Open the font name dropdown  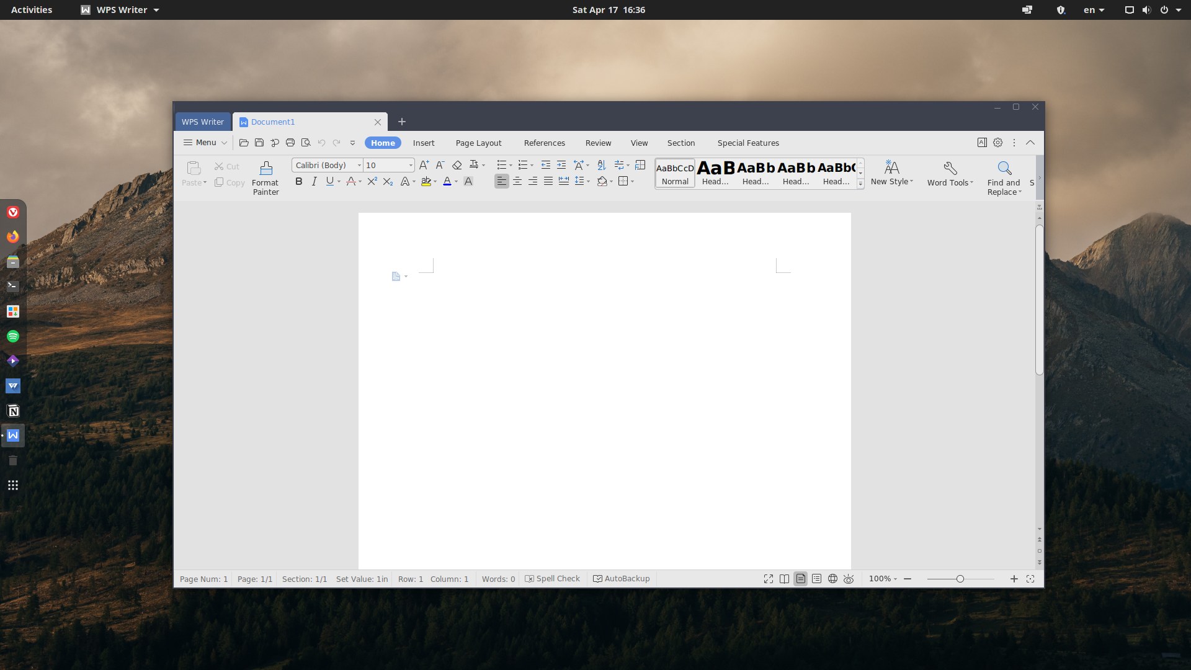tap(359, 165)
